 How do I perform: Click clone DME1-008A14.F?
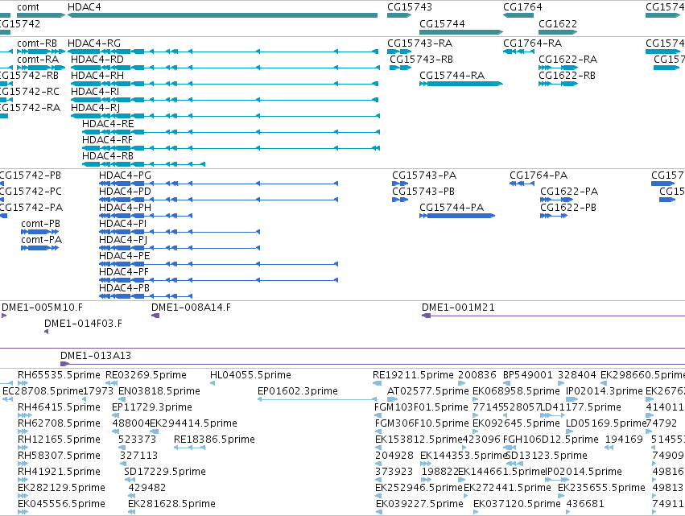click(155, 316)
